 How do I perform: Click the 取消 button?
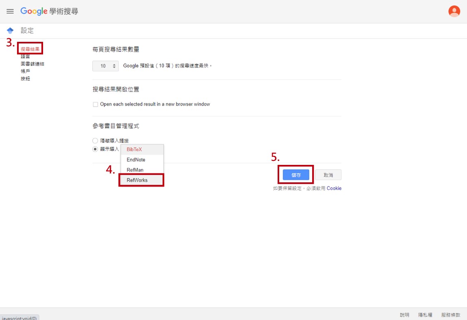(x=328, y=175)
